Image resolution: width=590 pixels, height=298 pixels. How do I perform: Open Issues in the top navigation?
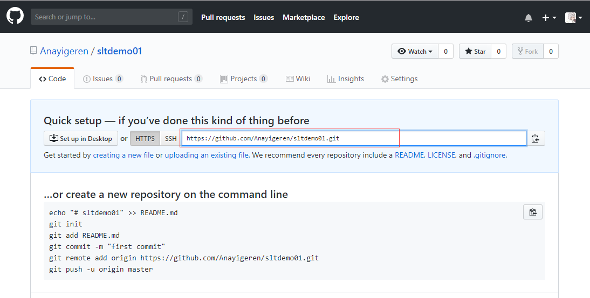(264, 17)
